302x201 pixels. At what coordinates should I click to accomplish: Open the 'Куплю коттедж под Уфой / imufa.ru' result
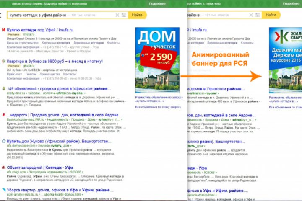(x=40, y=30)
